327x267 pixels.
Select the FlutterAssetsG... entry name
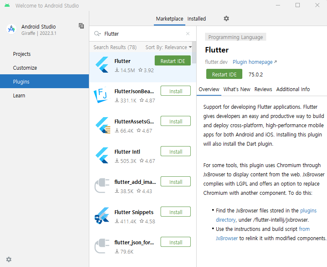tap(134, 121)
